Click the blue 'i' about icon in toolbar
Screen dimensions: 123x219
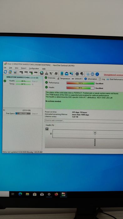97,74
